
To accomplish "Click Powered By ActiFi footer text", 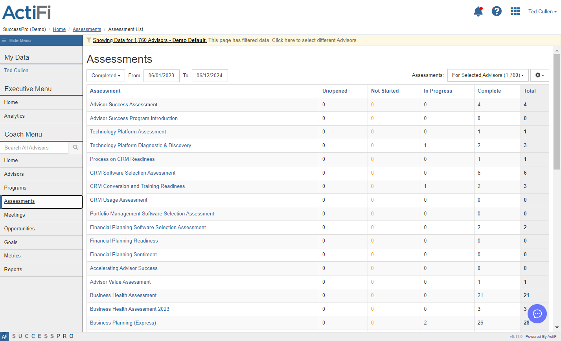I will coord(541,337).
